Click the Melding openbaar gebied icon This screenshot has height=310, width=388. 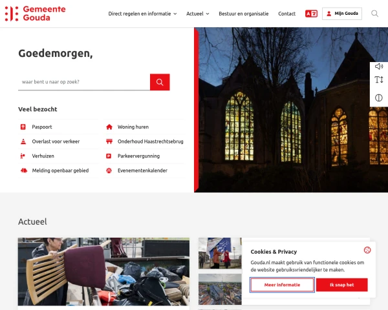[24, 170]
